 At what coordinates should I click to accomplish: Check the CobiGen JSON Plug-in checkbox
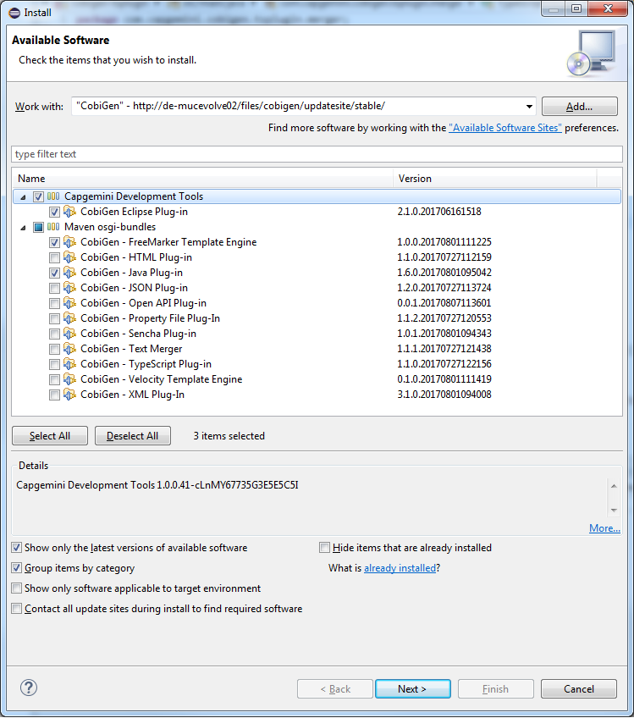54,288
